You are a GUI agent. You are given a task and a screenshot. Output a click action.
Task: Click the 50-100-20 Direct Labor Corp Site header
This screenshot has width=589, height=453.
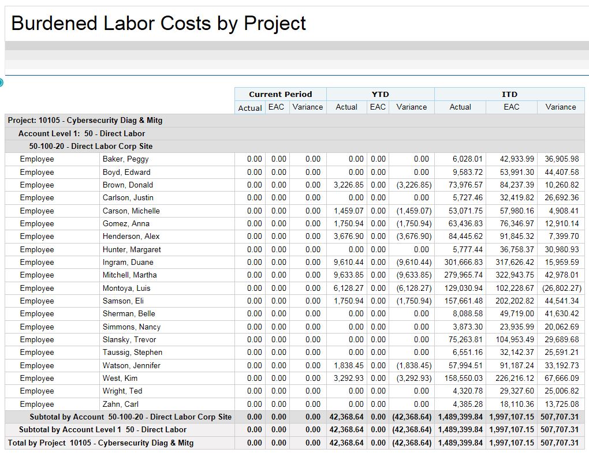tap(91, 146)
